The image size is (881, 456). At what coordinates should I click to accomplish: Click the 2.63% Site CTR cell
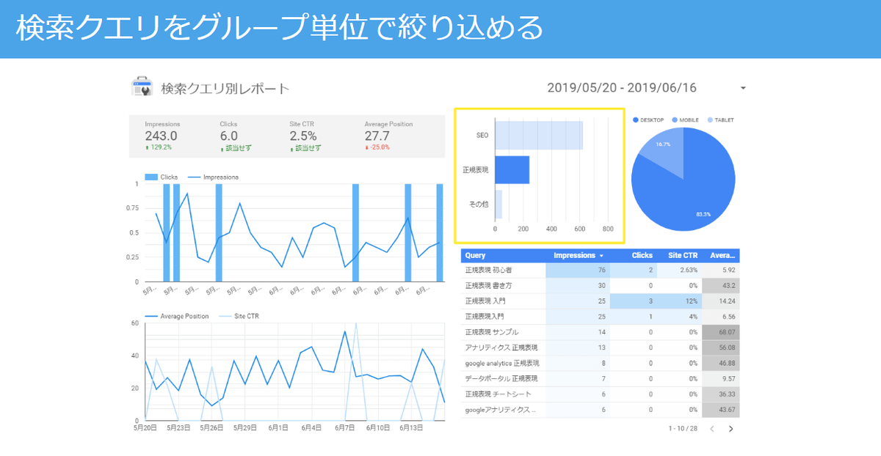(x=680, y=271)
